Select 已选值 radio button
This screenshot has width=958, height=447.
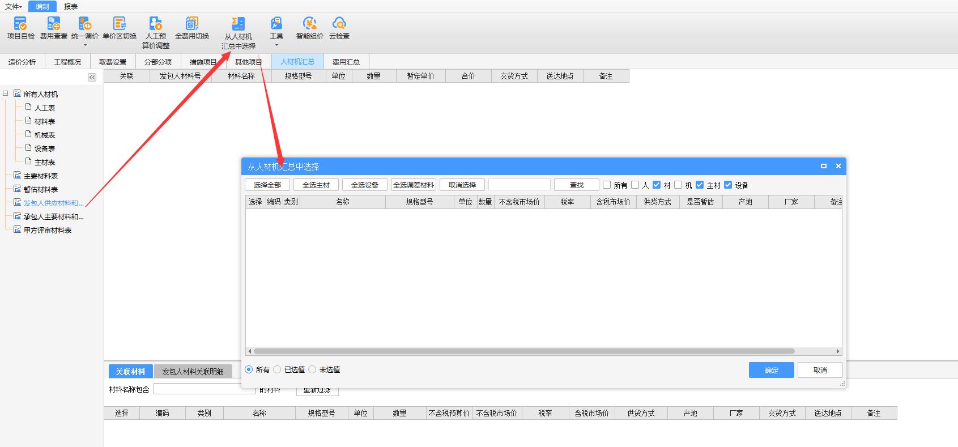(x=277, y=369)
